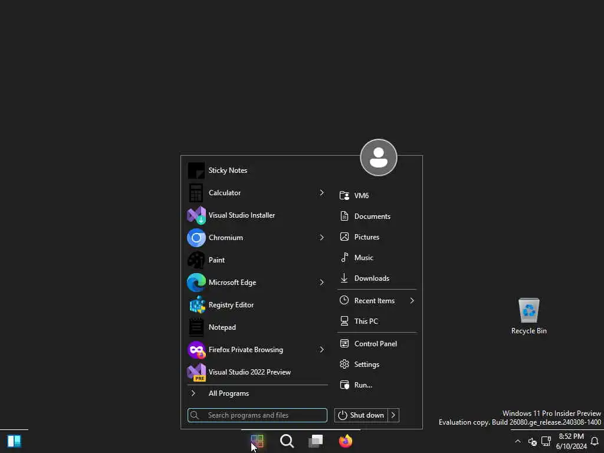Open the Pictures folder icon

point(344,237)
